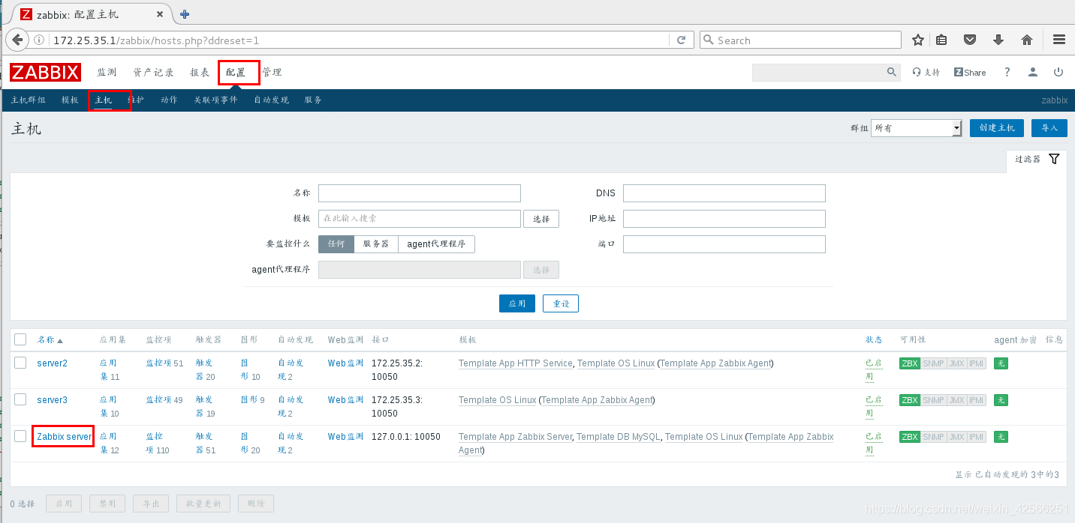Click the ZABBIX logo
Viewport: 1075px width, 523px height.
click(45, 72)
